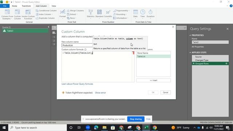233x131 pixels.
Task: Select Invoke Custom Function icon
Action: 28,15
